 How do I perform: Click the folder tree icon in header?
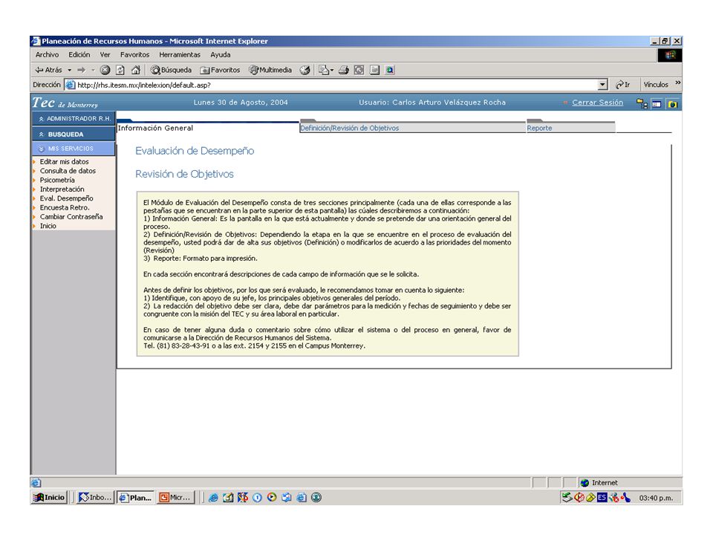click(642, 104)
